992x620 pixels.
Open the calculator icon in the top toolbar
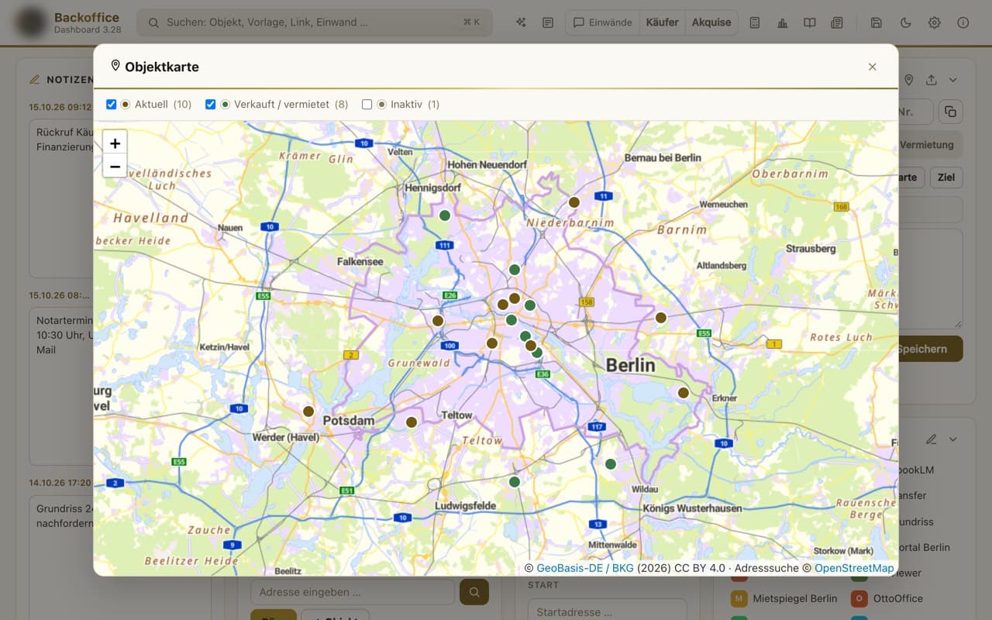click(x=755, y=22)
